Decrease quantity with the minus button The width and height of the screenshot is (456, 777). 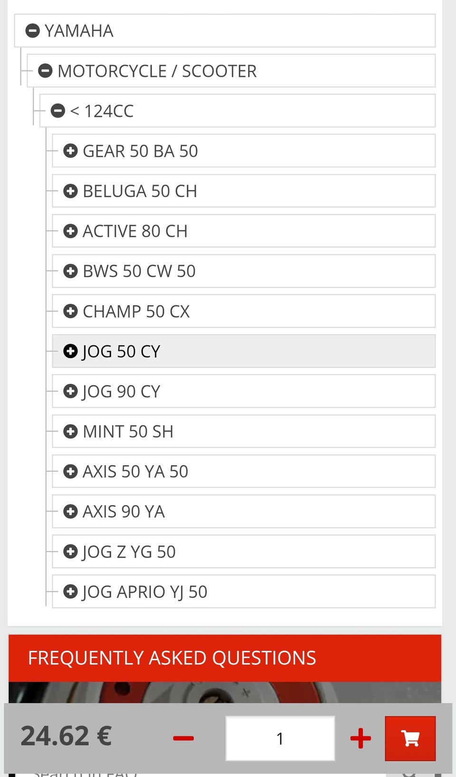pos(183,738)
